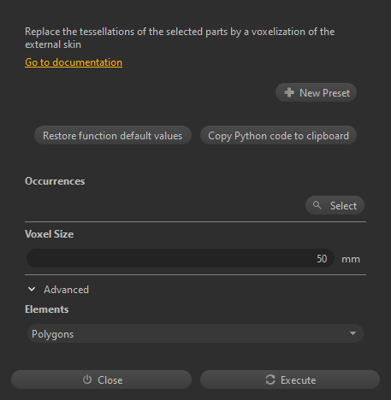Restore function default values
Image resolution: width=391 pixels, height=400 pixels.
[x=113, y=135]
